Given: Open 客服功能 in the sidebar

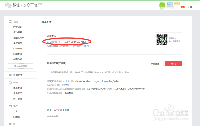Looking at the screenshot, I should (x=18, y=59).
